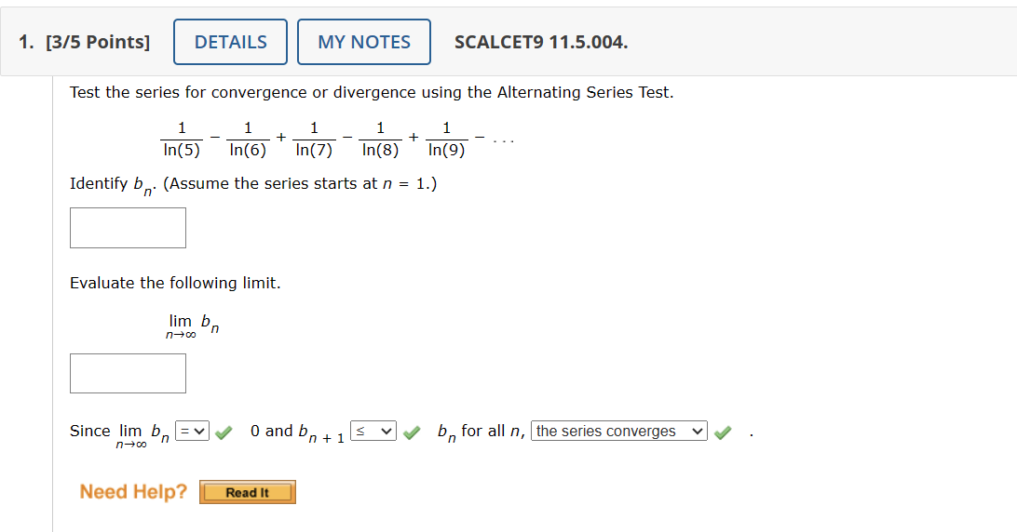Click 'Evaluate the following limit' text

point(175,283)
